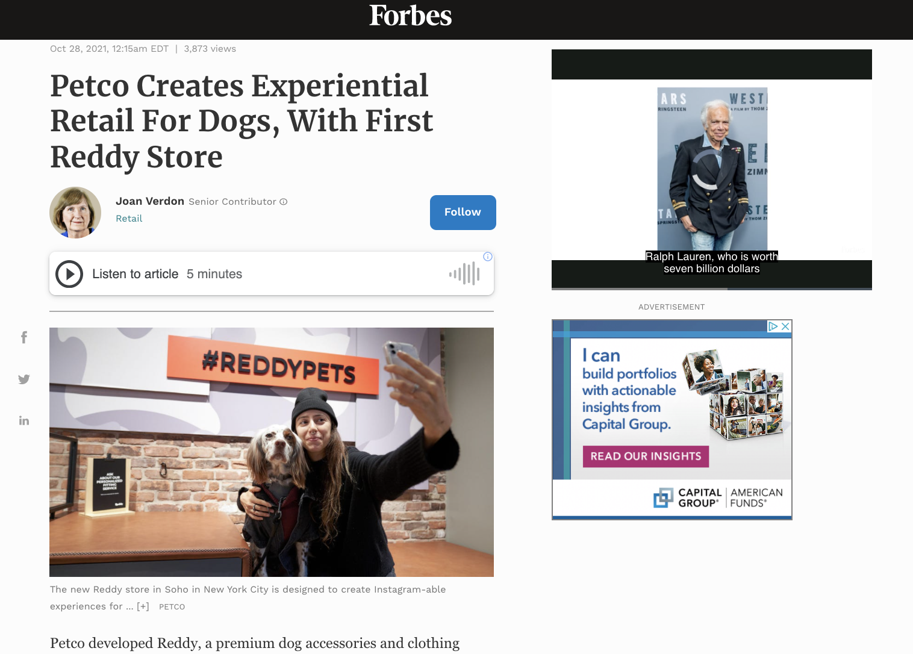
Task: Expand the image caption with [+]
Action: 143,606
